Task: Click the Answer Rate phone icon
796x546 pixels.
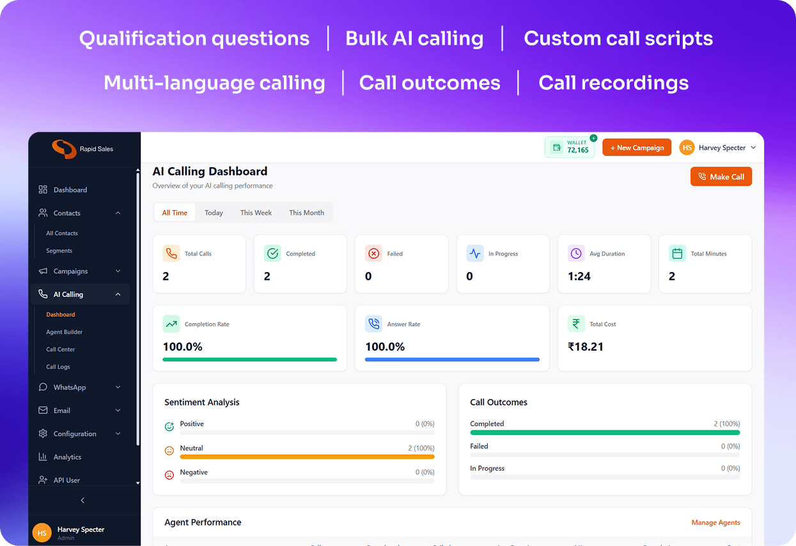Action: [373, 324]
